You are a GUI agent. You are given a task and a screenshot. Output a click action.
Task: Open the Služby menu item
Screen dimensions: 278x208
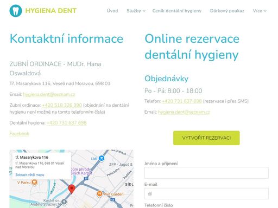[134, 11]
